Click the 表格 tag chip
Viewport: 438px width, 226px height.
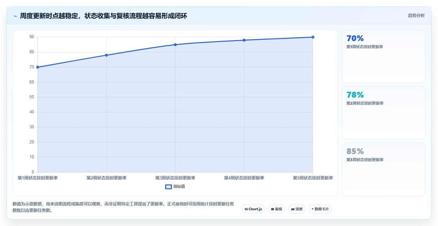(x=276, y=209)
